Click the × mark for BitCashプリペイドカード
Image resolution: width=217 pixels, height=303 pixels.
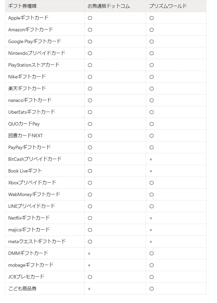coord(151,159)
